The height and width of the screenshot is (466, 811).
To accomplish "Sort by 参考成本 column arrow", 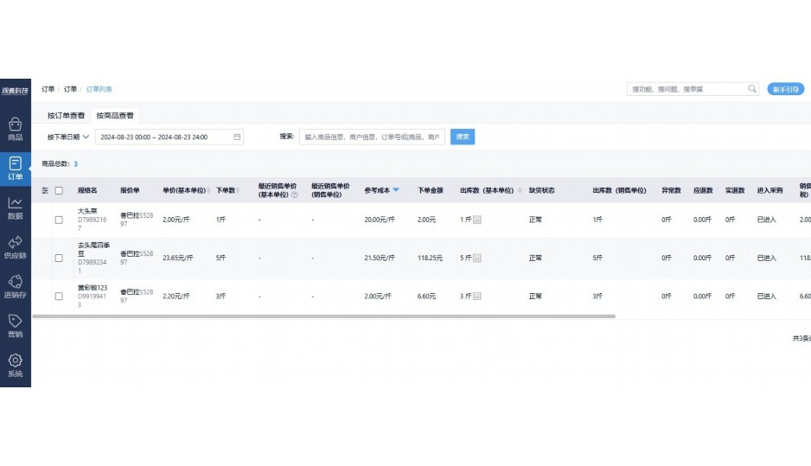I will coord(396,190).
